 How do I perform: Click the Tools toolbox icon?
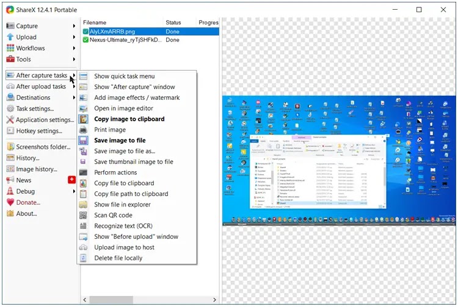coord(10,59)
